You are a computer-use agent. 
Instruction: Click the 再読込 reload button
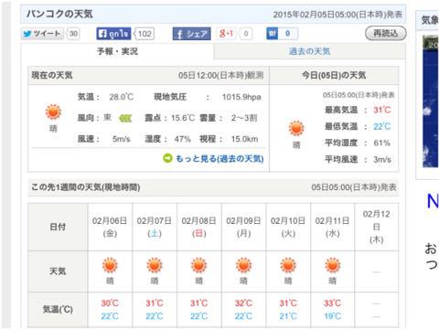(x=386, y=33)
